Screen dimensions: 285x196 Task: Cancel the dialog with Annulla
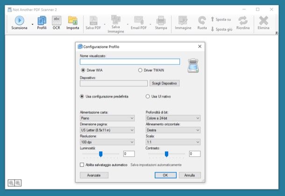coord(190,175)
